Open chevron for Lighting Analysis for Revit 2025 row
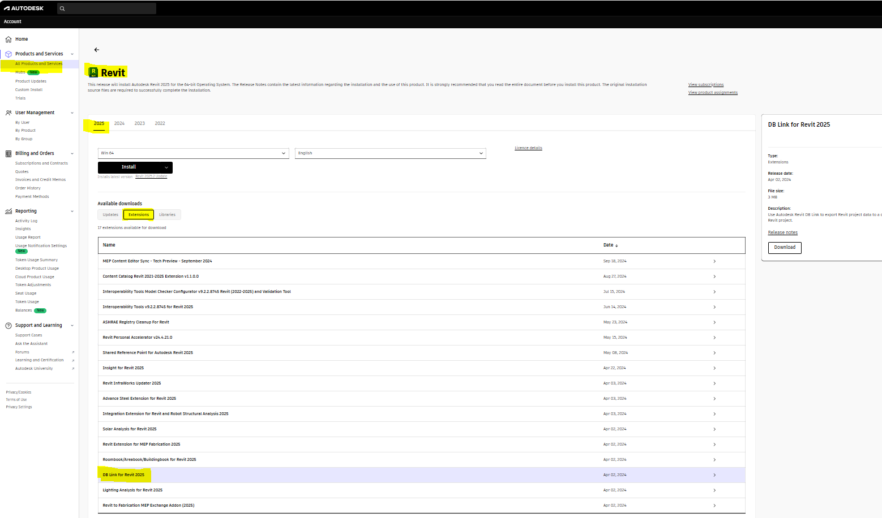This screenshot has width=882, height=518. [x=714, y=490]
